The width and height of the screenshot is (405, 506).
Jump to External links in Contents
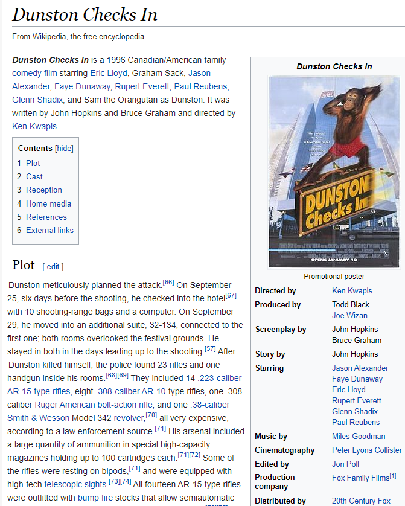[49, 230]
